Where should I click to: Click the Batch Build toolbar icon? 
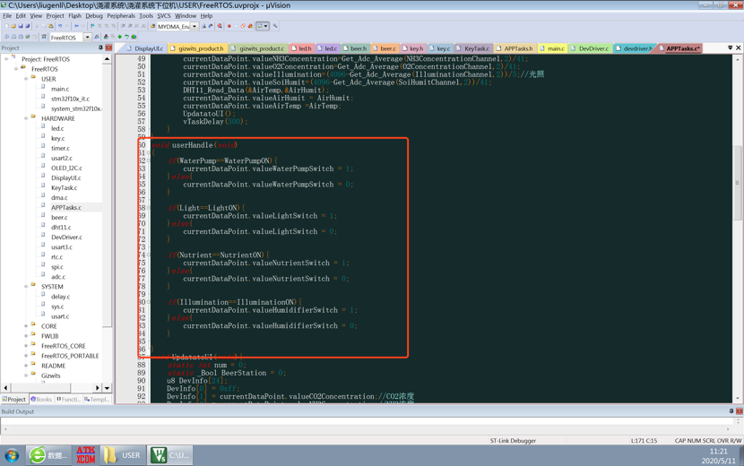[28, 37]
